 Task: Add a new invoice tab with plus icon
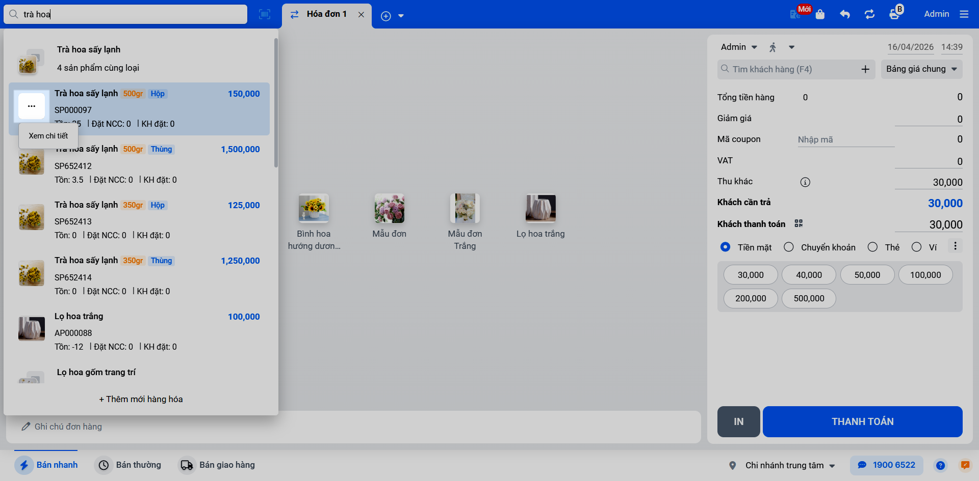(386, 16)
